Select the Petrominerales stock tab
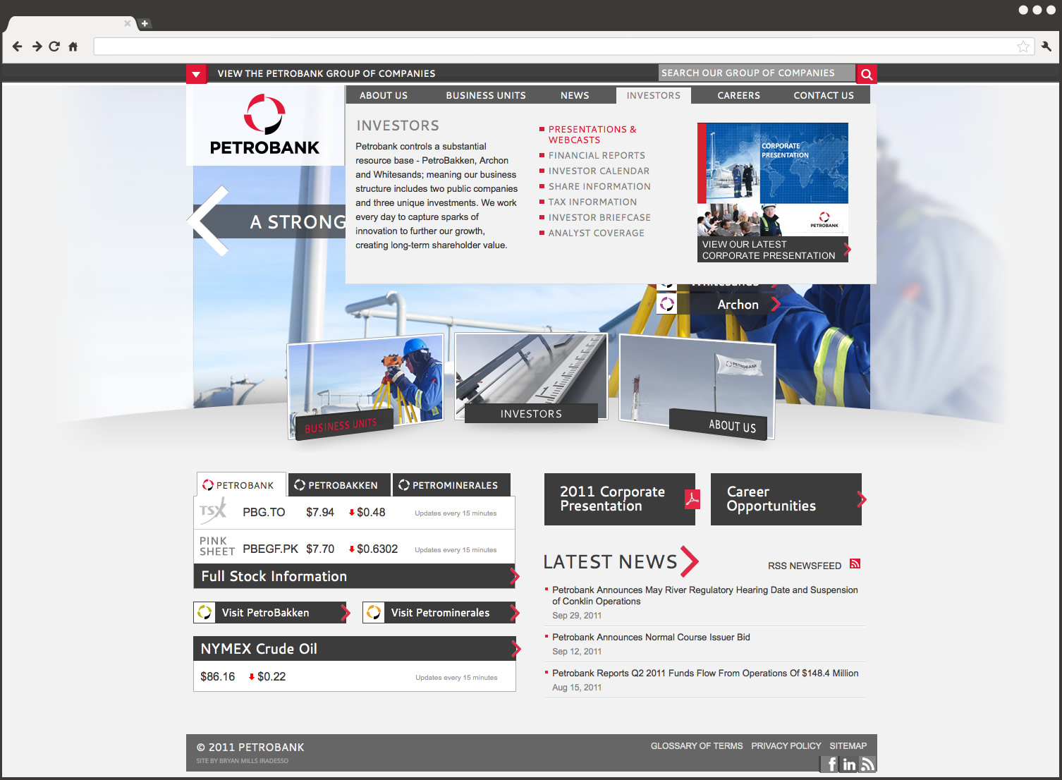The image size is (1062, 780). pos(451,485)
